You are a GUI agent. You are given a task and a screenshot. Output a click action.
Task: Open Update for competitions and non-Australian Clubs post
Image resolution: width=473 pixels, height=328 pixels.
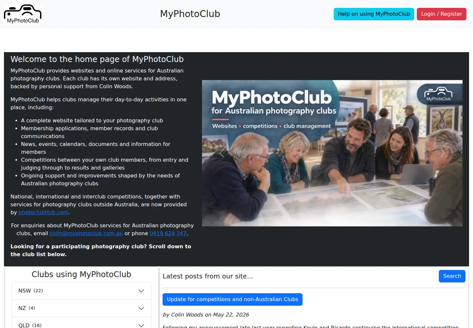pyautogui.click(x=233, y=299)
